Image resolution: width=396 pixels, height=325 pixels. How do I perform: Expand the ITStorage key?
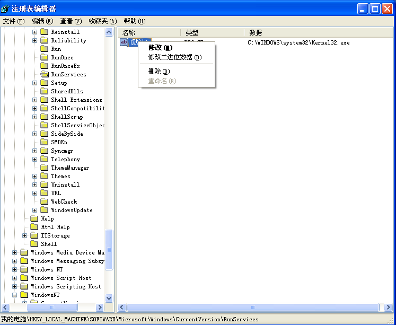click(24, 235)
